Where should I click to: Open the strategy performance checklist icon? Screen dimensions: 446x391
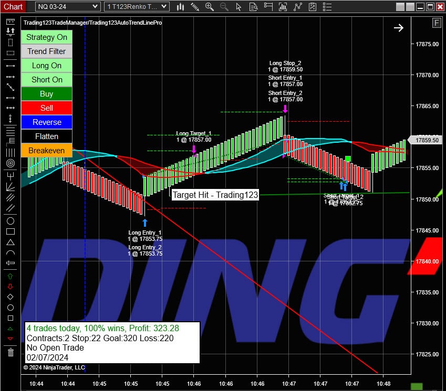pos(313,6)
